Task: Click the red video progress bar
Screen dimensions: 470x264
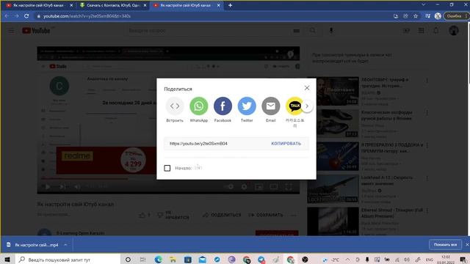Action: coord(85,179)
